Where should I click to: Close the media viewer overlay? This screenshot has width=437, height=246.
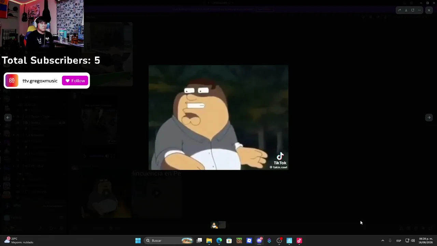[x=429, y=10]
